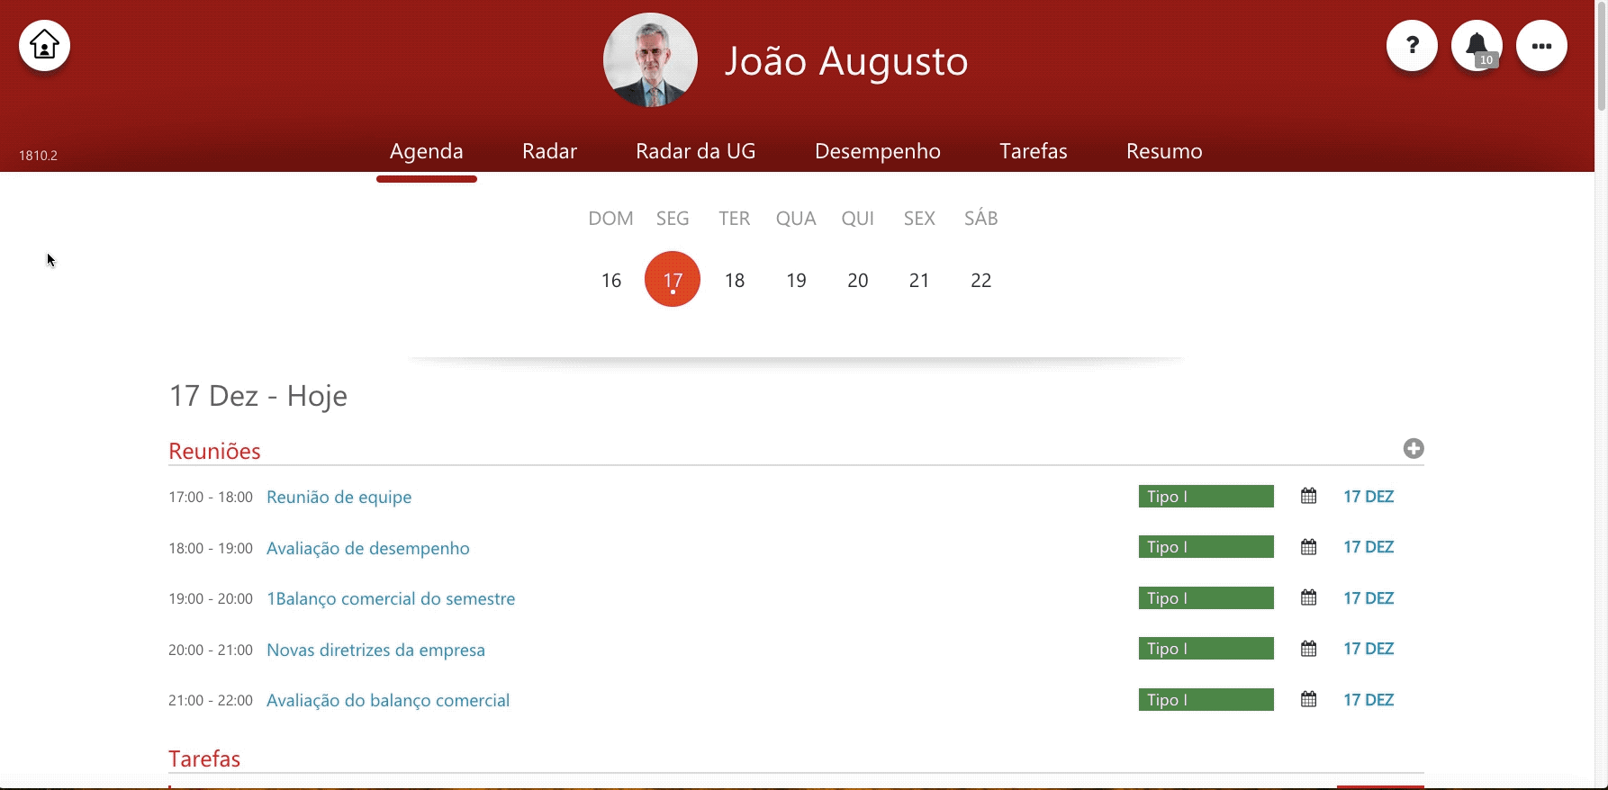Image resolution: width=1608 pixels, height=790 pixels.
Task: Click the 21:00 - 22:00 time label
Action: (211, 701)
